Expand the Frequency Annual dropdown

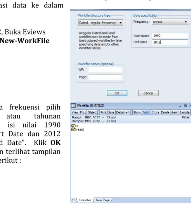(170, 22)
